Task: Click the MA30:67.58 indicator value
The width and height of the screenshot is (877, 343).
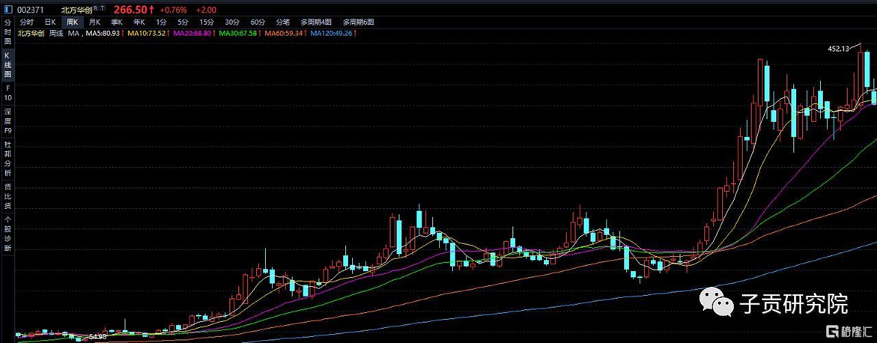Action: pos(239,33)
